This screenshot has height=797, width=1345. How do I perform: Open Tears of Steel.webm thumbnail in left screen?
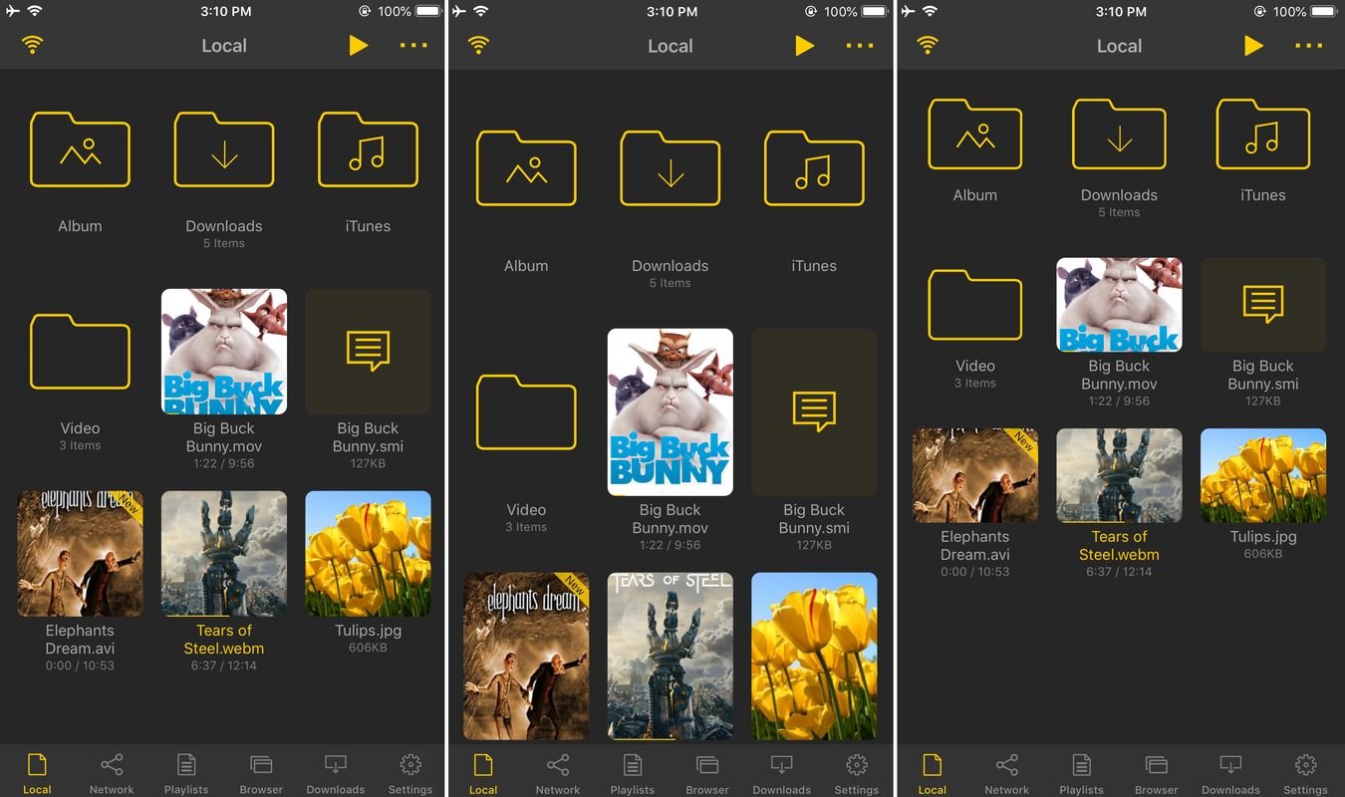[x=224, y=554]
